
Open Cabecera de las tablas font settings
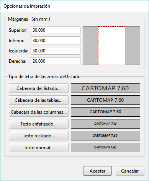pos(39,100)
